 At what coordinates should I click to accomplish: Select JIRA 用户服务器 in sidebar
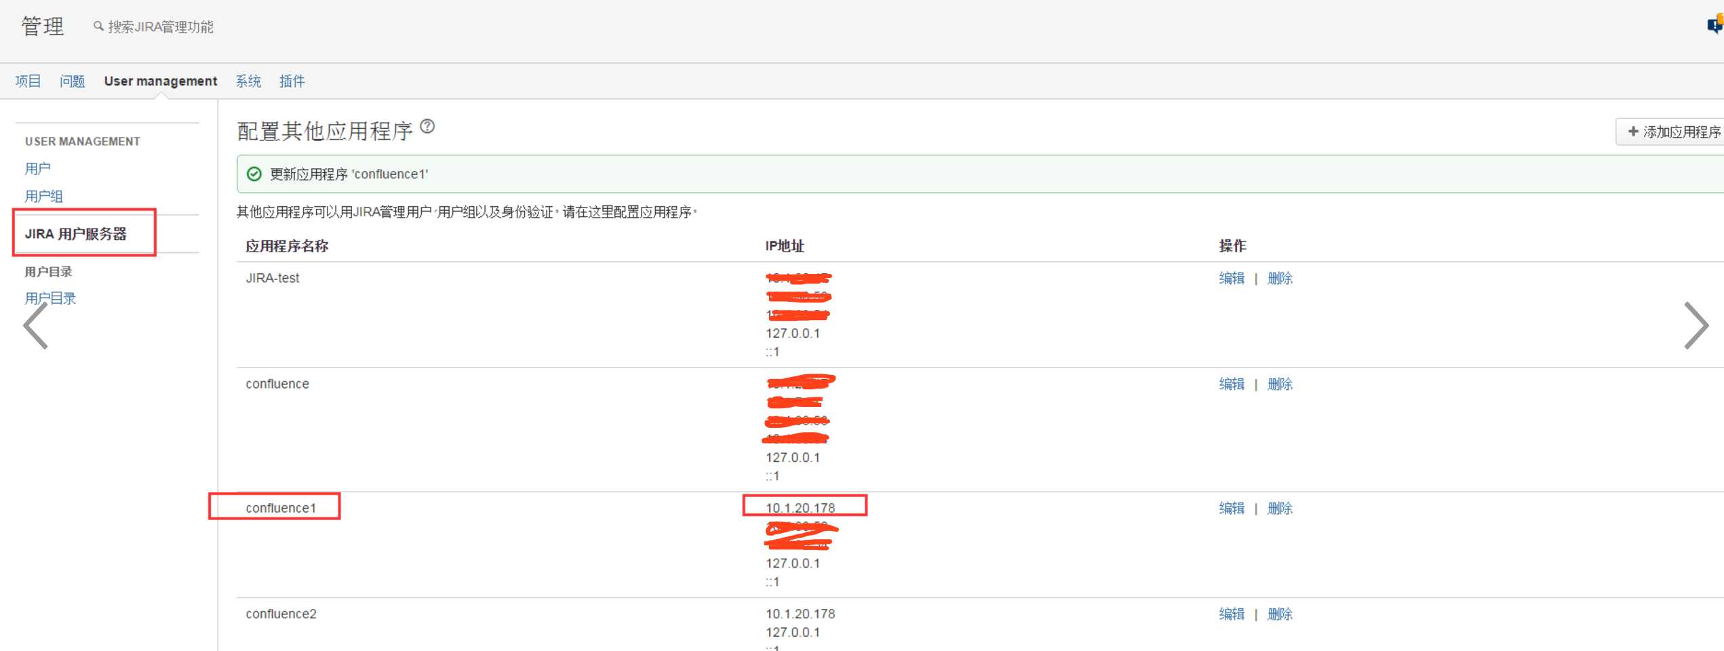(76, 234)
